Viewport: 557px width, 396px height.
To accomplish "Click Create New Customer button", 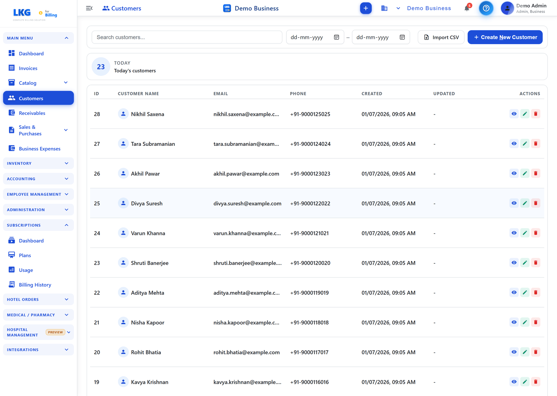I will click(505, 37).
